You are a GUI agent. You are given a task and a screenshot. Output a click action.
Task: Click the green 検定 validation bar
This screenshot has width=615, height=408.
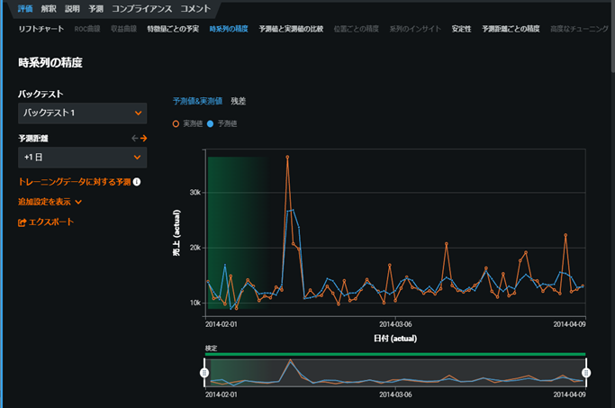coord(395,354)
